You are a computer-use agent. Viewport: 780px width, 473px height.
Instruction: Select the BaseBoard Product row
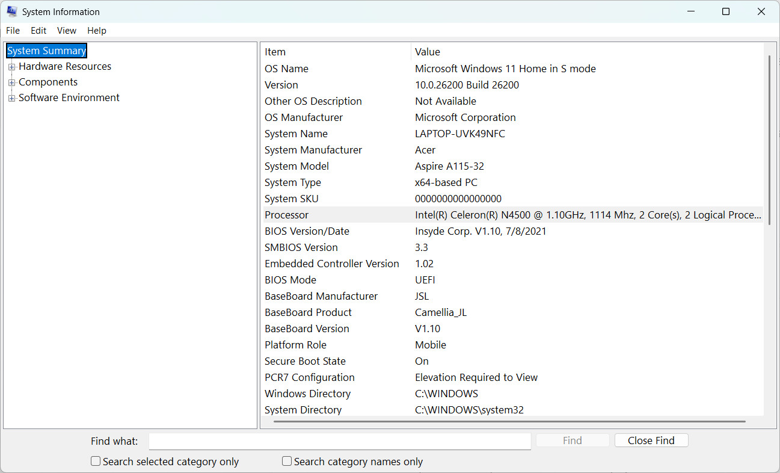[513, 312]
